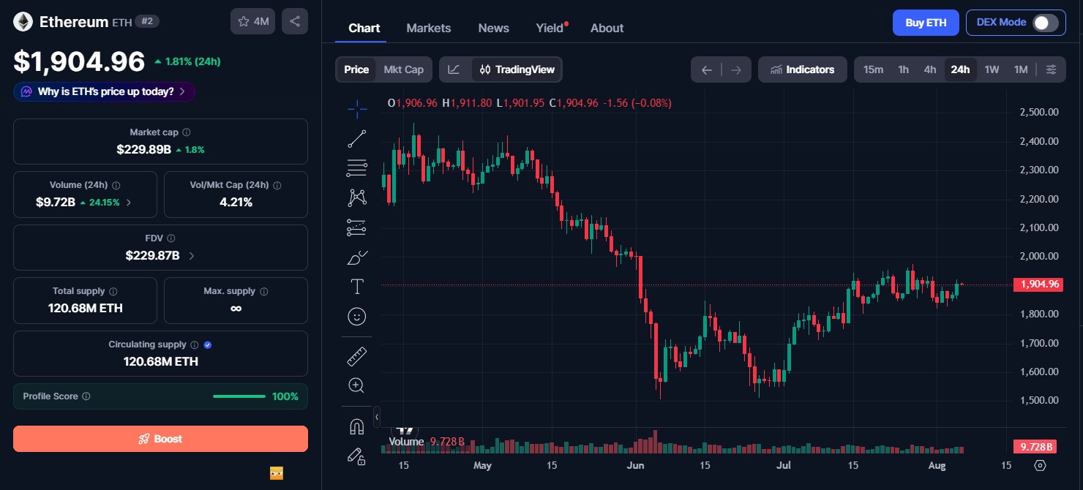Collapse the drawing toolbar arrow
The image size is (1083, 490).
point(377,417)
